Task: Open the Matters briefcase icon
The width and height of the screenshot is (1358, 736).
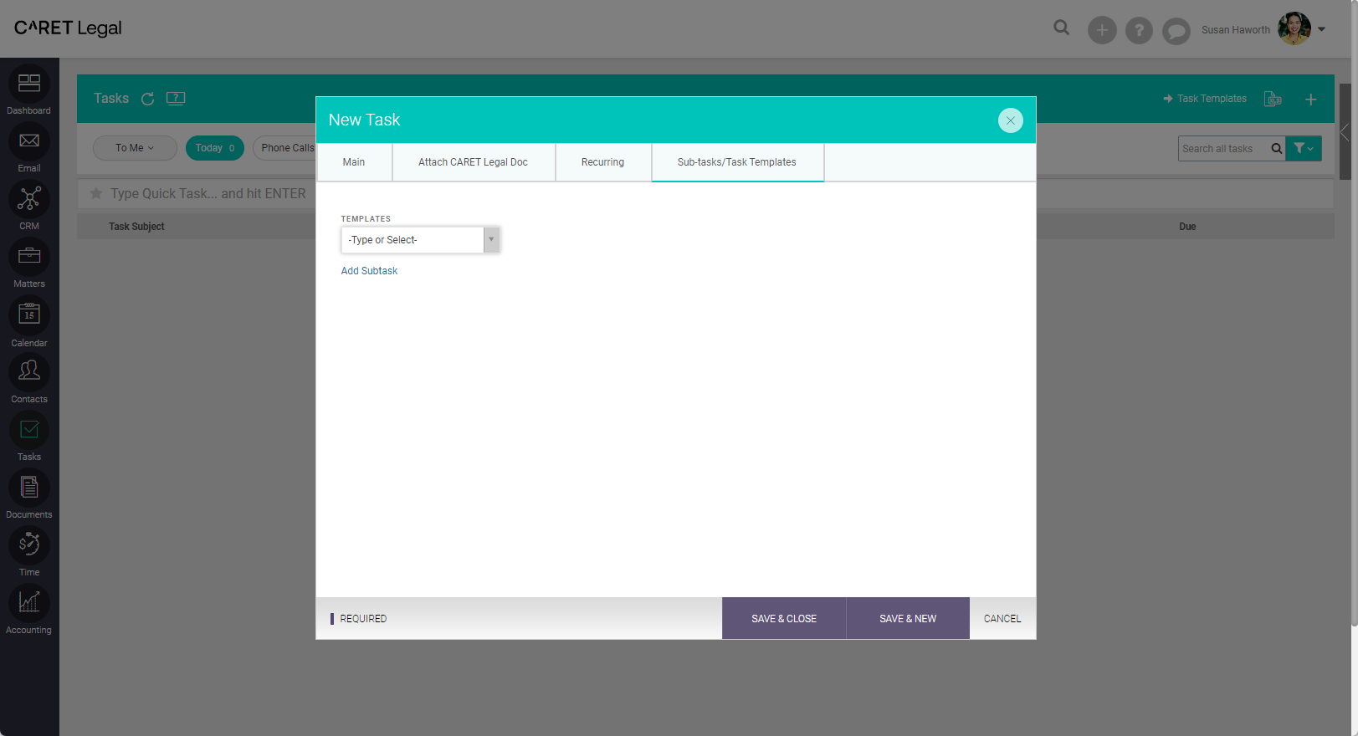Action: point(29,257)
